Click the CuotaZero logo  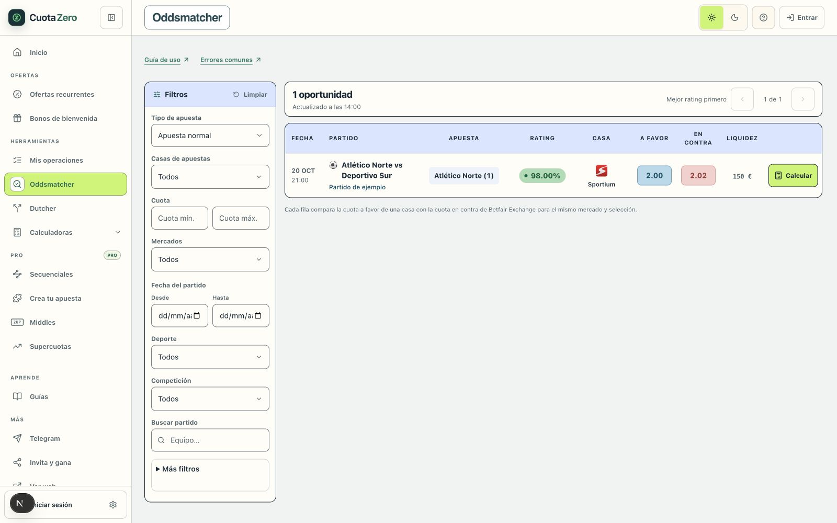tap(43, 18)
